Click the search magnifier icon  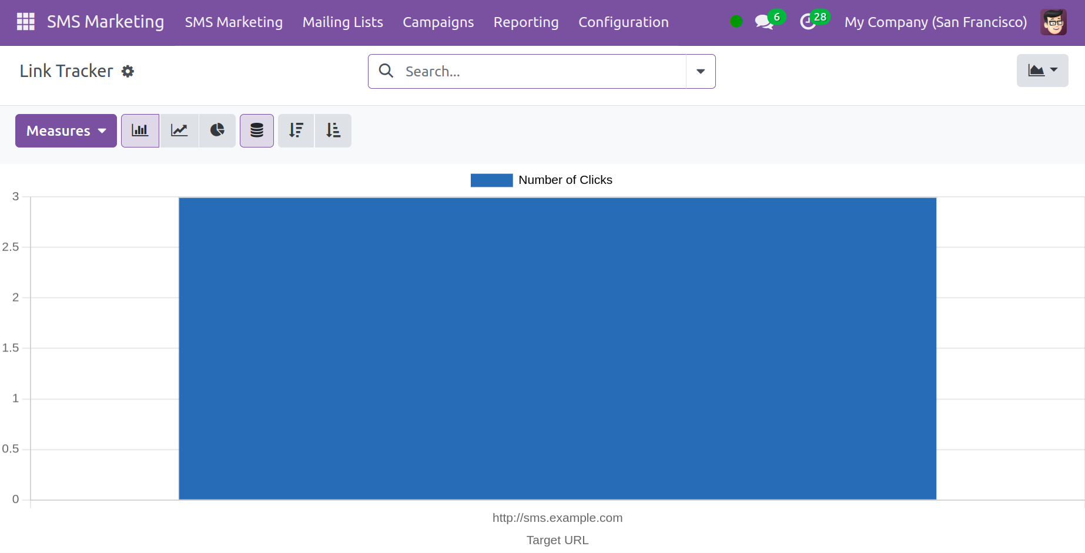tap(386, 71)
